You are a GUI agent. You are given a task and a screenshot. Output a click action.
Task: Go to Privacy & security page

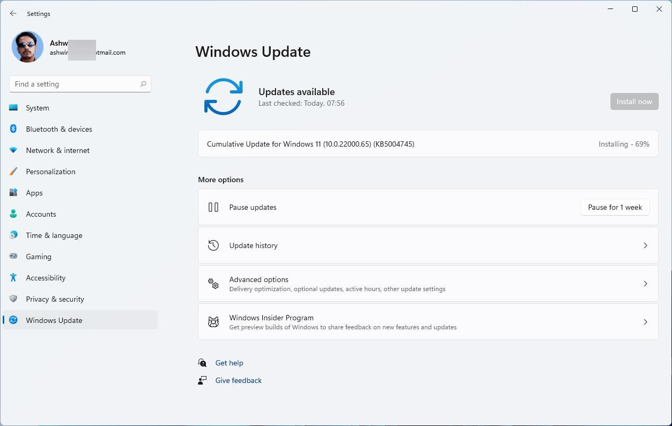80,299
